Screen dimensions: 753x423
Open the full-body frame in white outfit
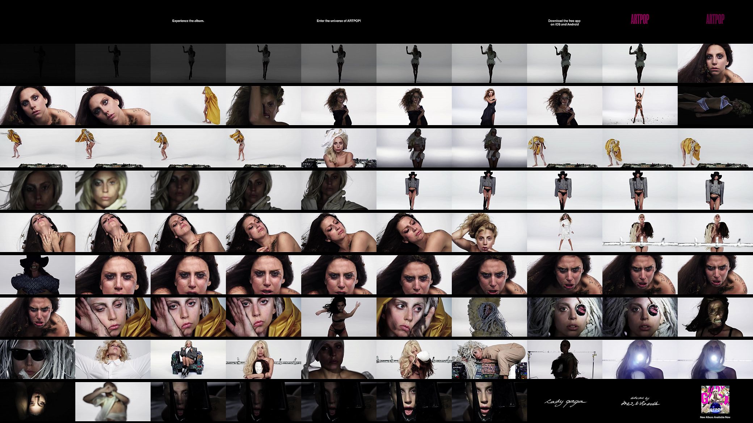coord(565,232)
